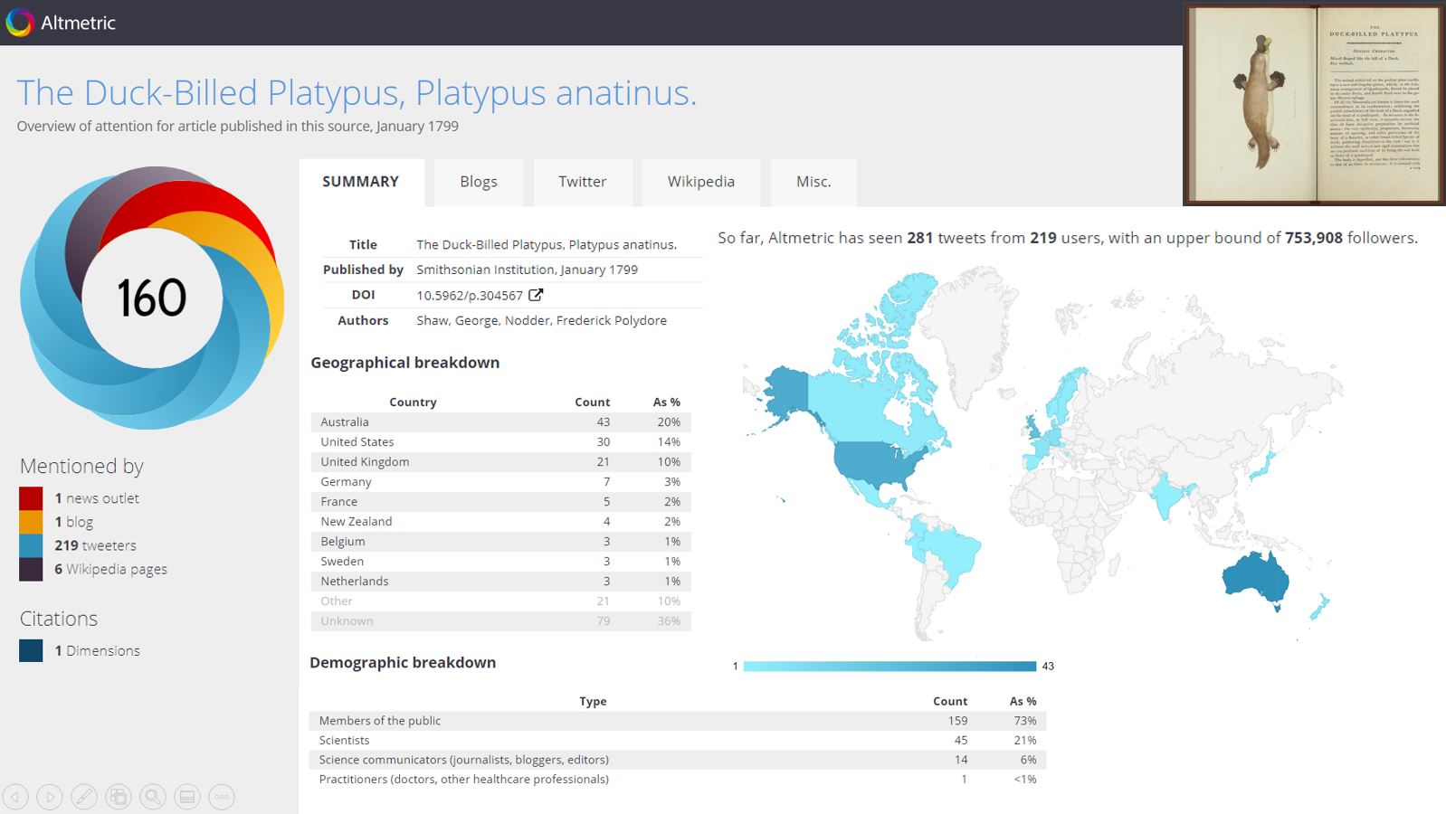The width and height of the screenshot is (1446, 814).
Task: Click the platypus book page thumbnail
Action: pos(1314,104)
